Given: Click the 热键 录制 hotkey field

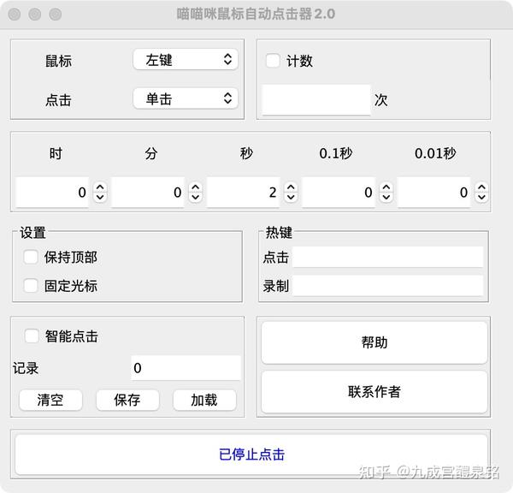Looking at the screenshot, I should pyautogui.click(x=387, y=285).
